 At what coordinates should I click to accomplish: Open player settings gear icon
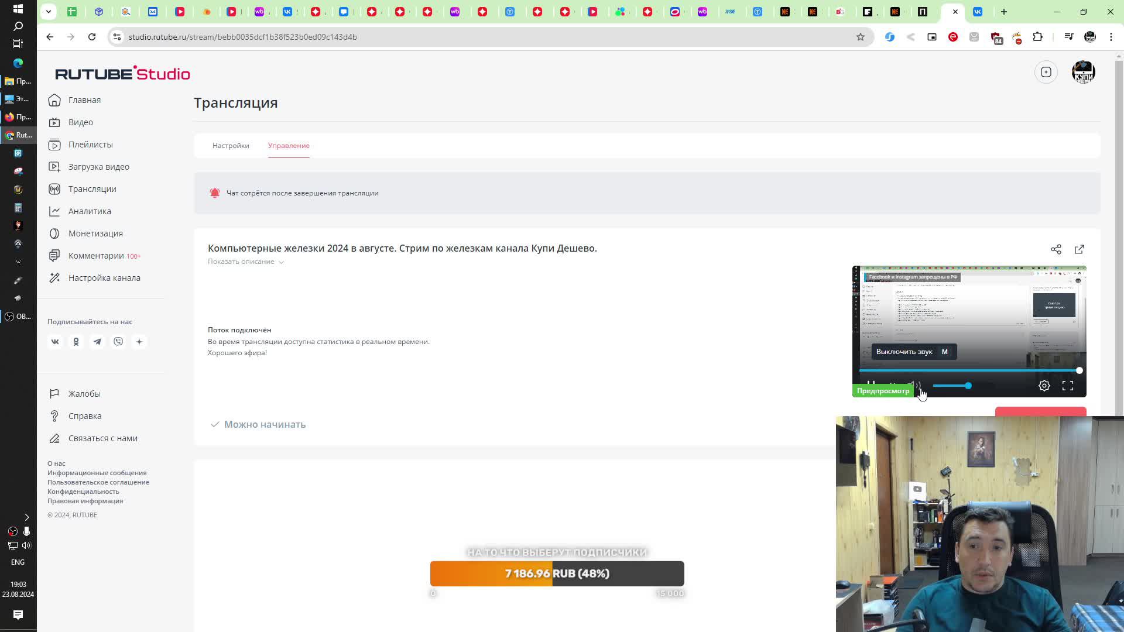[x=1044, y=386]
